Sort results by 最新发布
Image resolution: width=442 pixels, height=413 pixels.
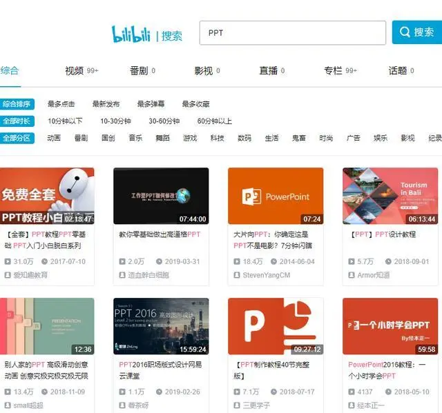[106, 104]
